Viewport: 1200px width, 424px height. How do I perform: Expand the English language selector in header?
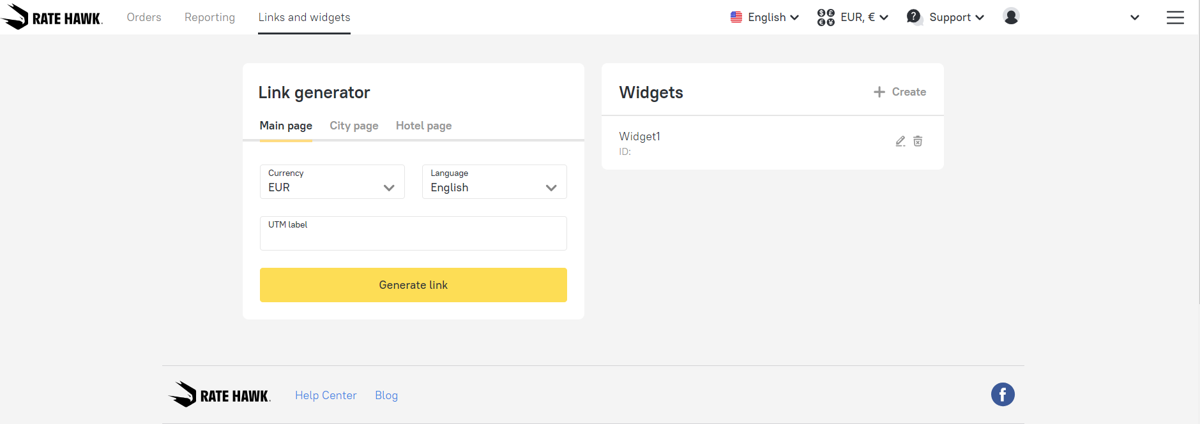[764, 17]
